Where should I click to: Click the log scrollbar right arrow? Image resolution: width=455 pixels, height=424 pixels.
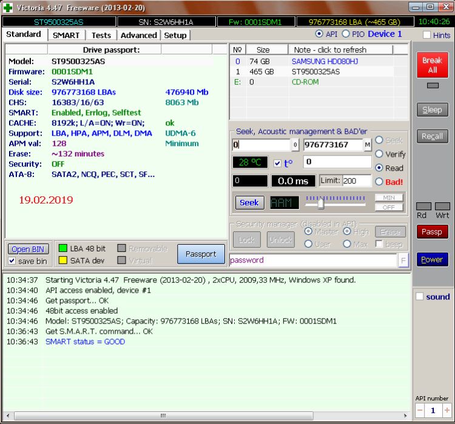[x=405, y=416]
